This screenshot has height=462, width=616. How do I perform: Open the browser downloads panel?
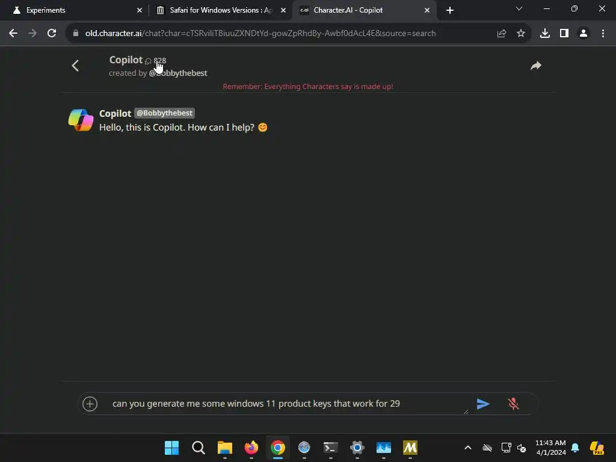545,34
